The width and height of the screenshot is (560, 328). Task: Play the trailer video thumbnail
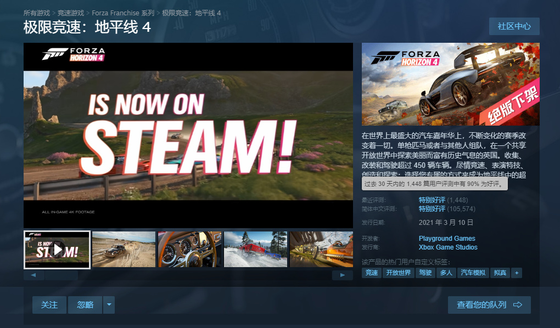click(57, 250)
